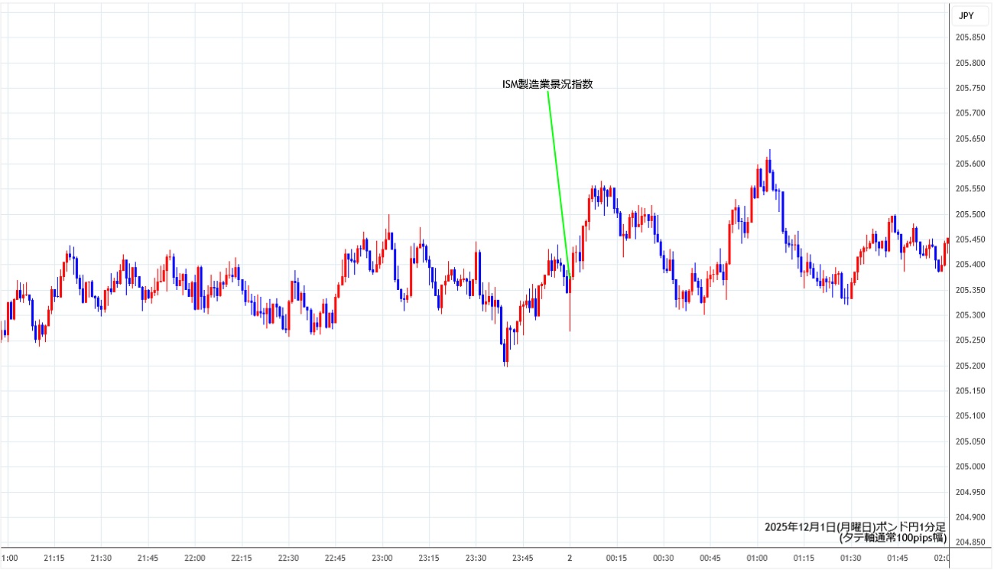
Task: Click the 205.850 price axis label
Action: [970, 37]
